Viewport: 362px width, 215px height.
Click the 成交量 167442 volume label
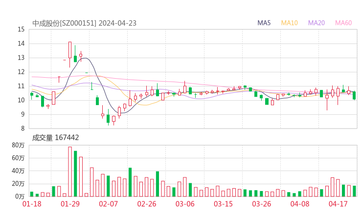(x=55, y=138)
